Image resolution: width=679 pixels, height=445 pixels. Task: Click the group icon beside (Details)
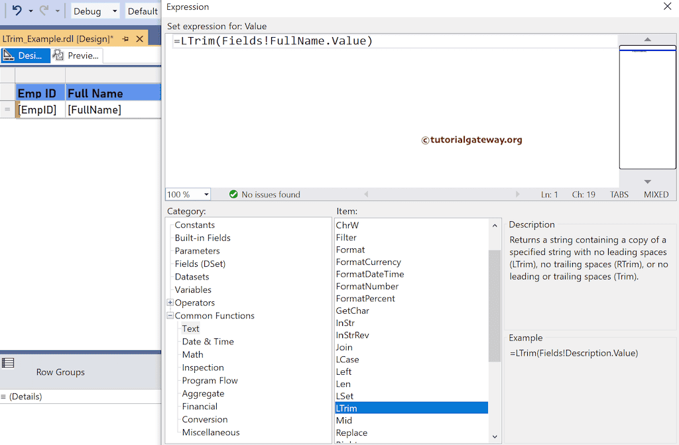(x=3, y=396)
